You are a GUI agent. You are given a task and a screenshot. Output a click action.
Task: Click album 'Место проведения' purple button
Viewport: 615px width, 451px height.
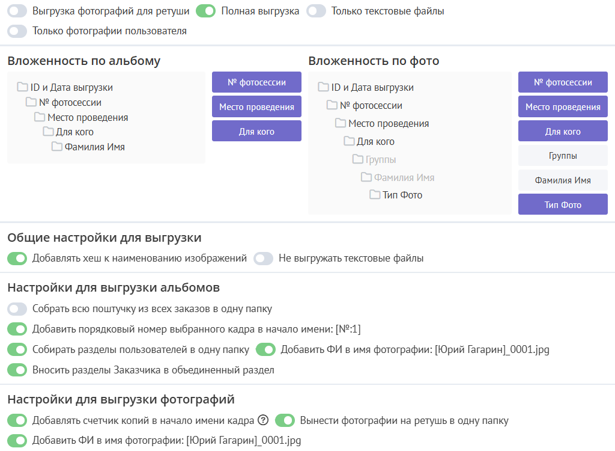[x=256, y=107]
